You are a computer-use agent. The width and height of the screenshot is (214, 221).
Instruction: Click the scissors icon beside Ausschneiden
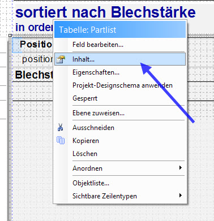61,128
